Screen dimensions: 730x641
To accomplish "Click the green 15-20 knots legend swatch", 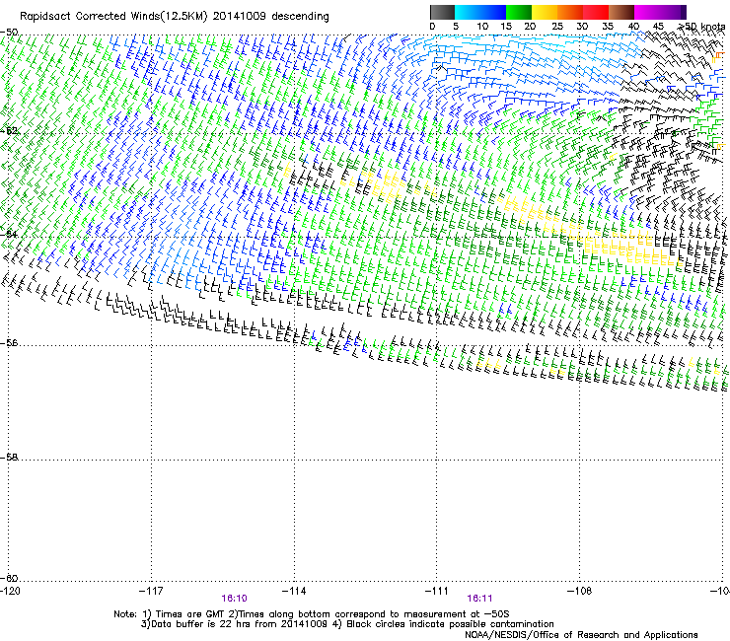I will pyautogui.click(x=519, y=12).
